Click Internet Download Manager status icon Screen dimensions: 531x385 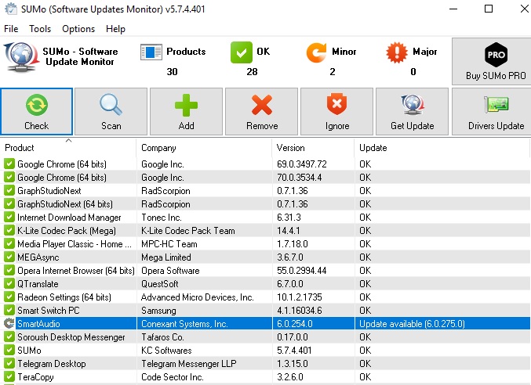click(x=9, y=218)
